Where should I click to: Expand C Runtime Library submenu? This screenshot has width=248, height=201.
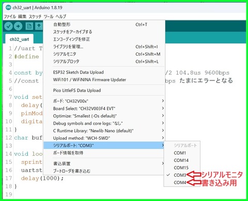(x=104, y=130)
